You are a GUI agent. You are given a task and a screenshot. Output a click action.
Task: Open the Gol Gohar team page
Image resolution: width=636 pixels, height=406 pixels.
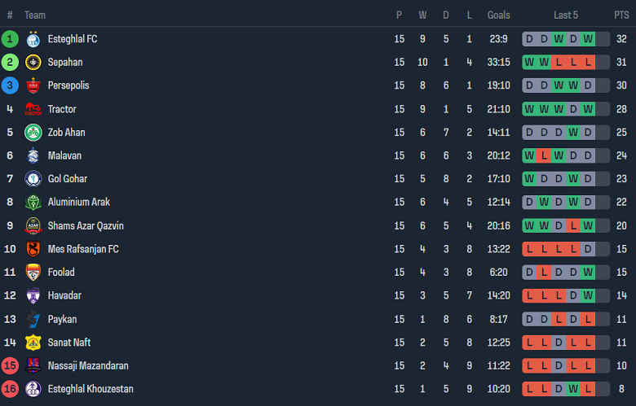point(68,178)
